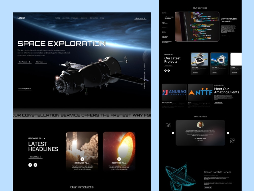Show next testimonial with right arrow
This screenshot has width=254, height=191.
(228, 133)
